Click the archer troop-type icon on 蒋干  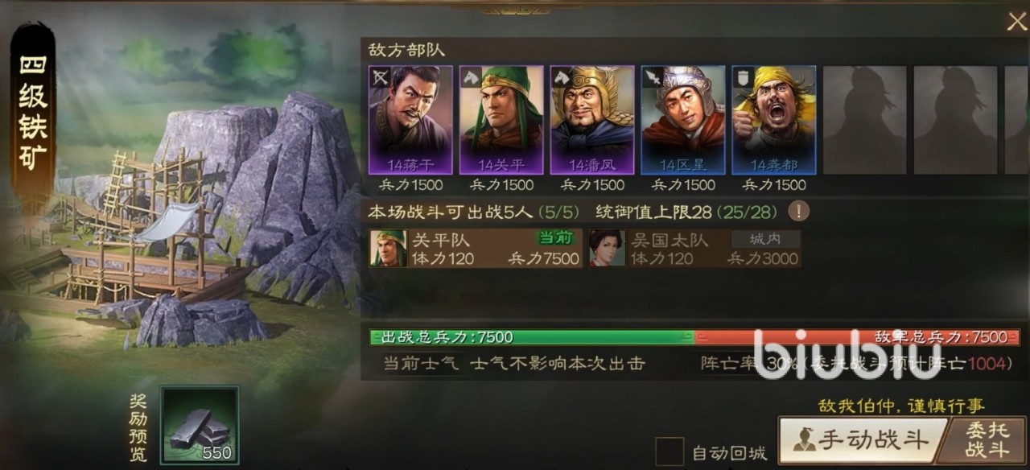[379, 76]
